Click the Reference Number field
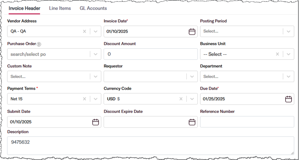This screenshot has width=299, height=160. coord(247,122)
